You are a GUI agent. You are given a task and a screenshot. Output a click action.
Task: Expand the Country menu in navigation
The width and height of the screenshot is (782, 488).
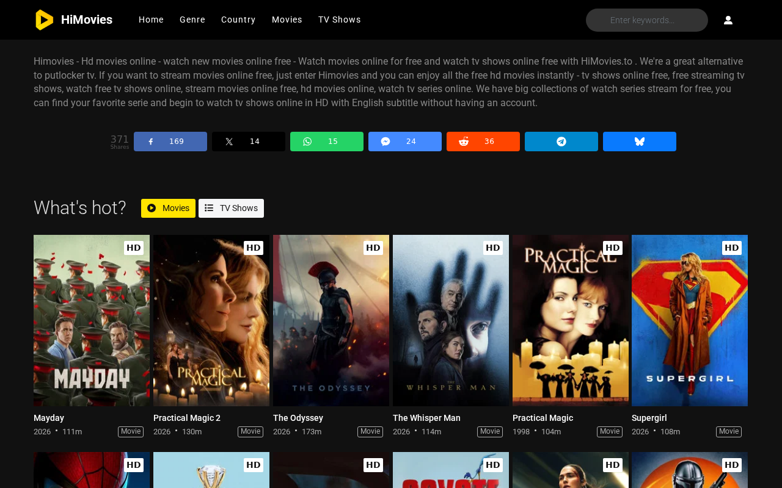point(238,20)
